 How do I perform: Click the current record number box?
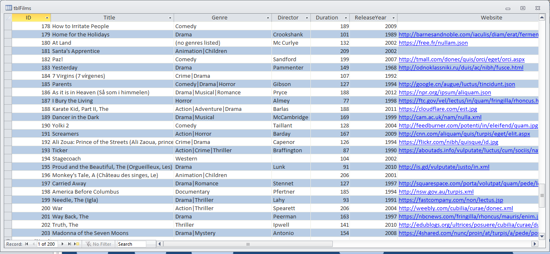pos(47,244)
